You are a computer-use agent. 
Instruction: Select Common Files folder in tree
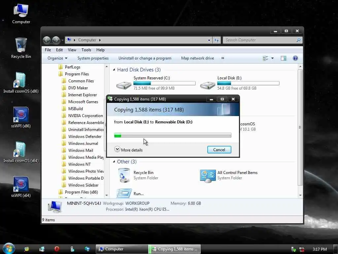(x=81, y=81)
